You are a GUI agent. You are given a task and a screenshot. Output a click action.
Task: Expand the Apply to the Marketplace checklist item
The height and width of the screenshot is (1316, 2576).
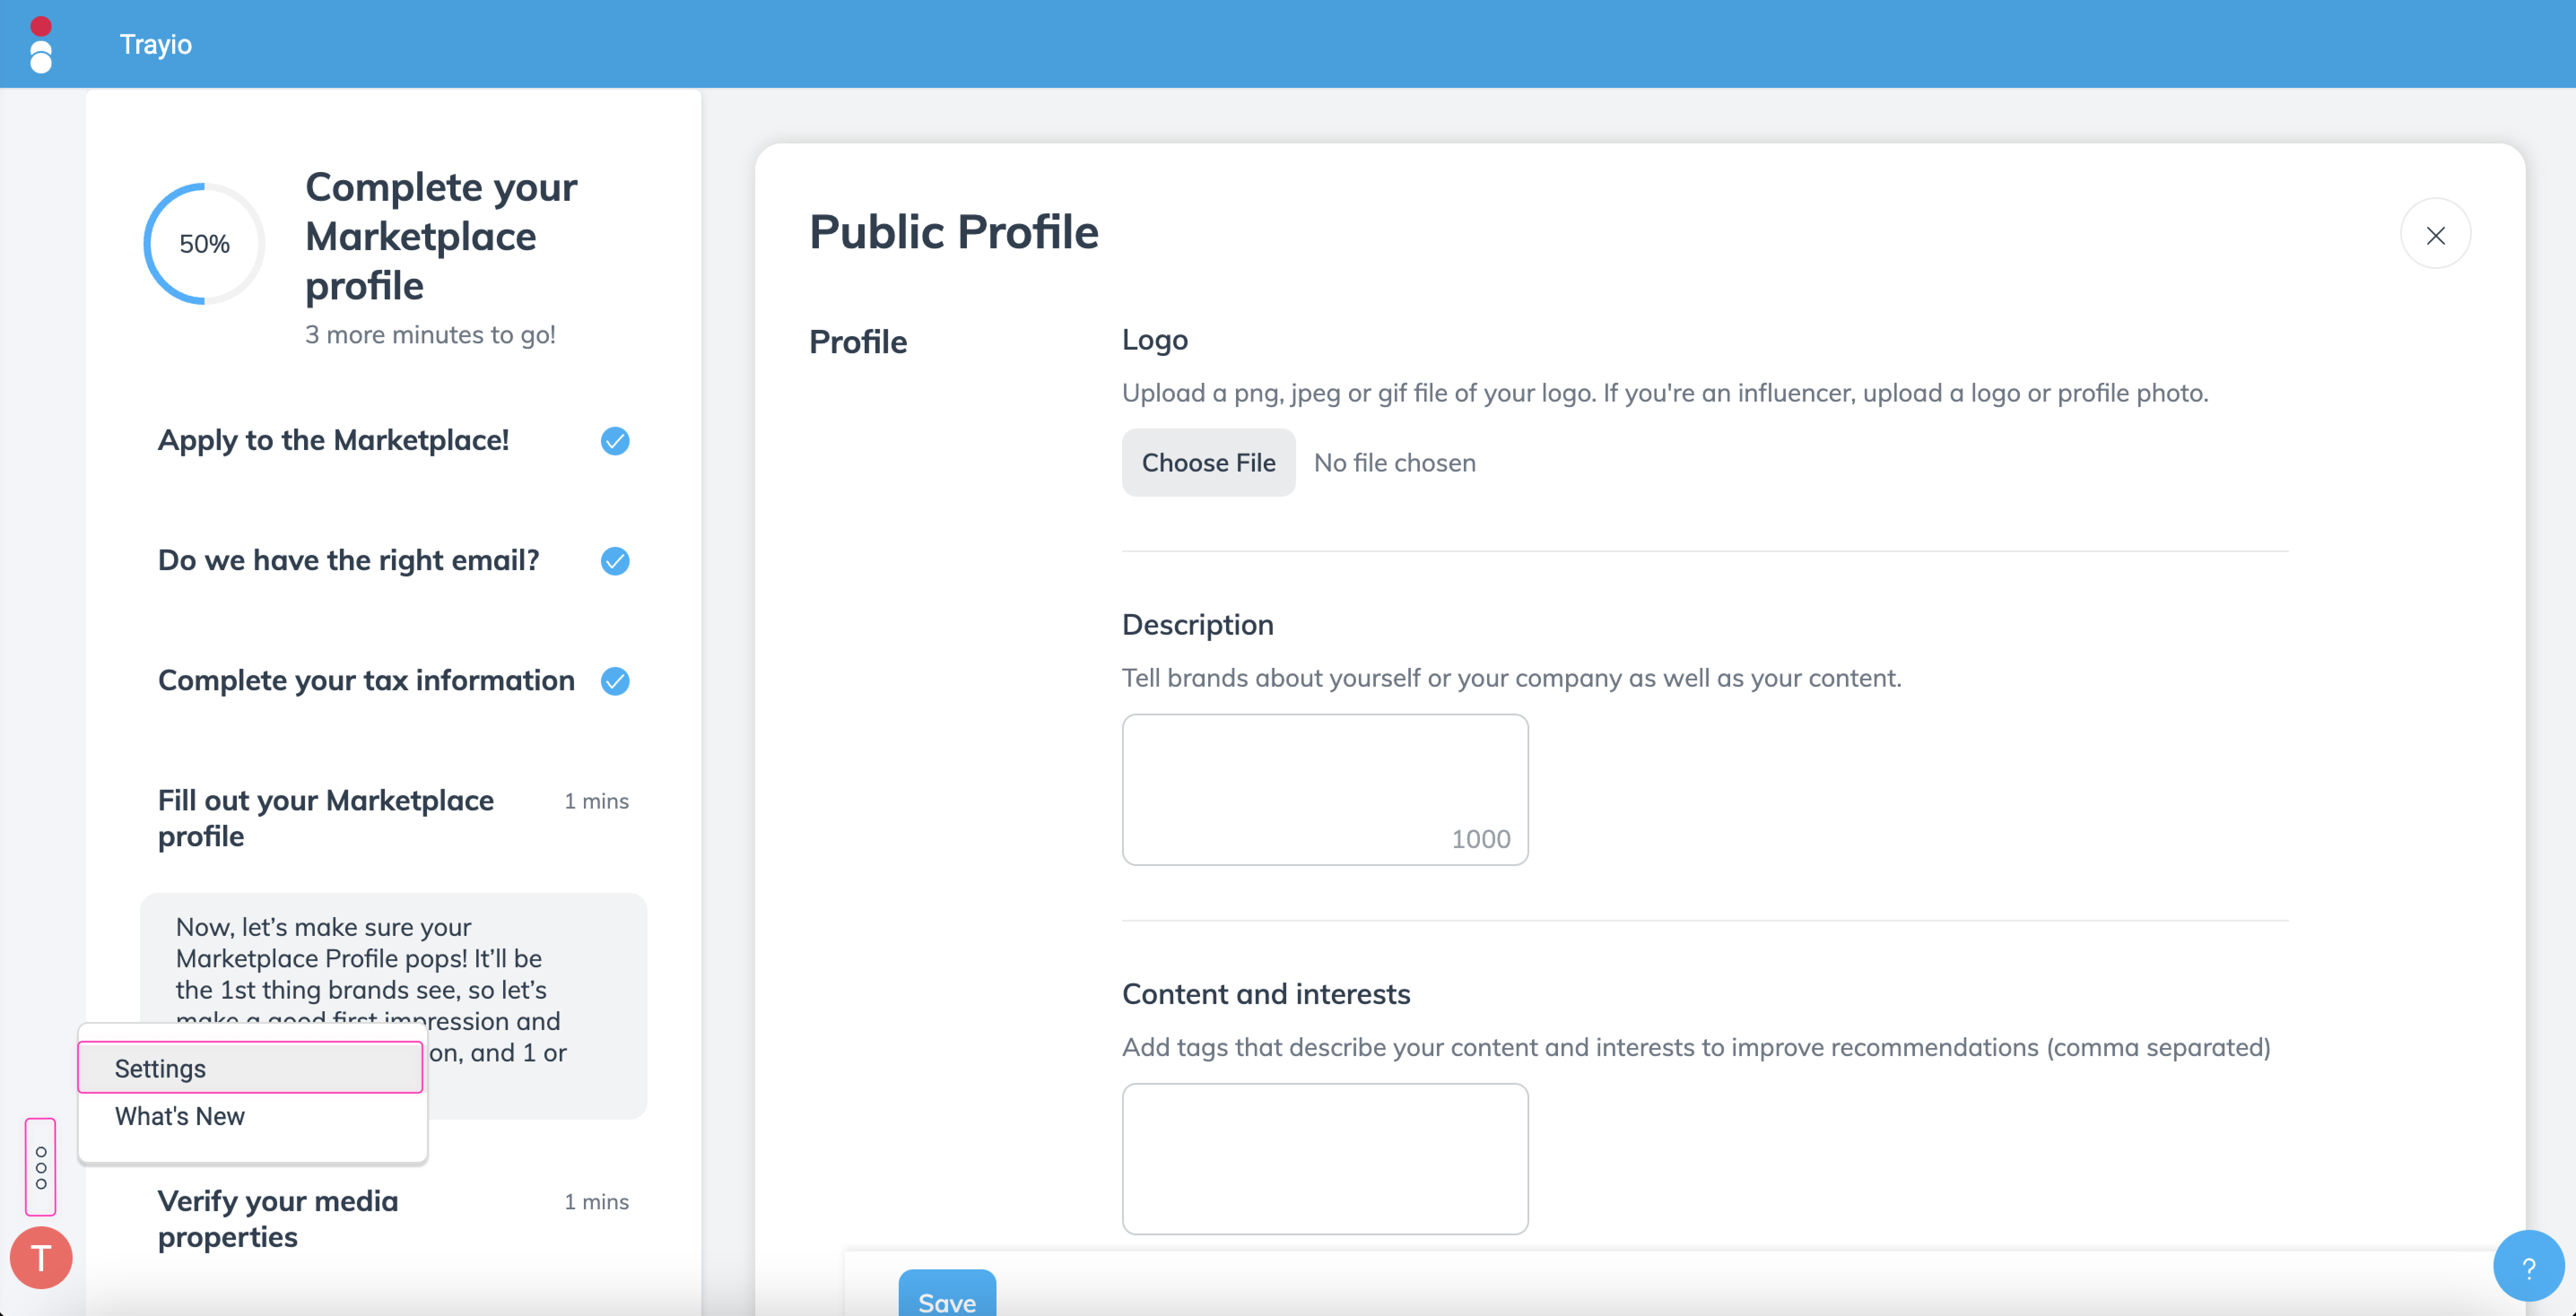coord(333,440)
